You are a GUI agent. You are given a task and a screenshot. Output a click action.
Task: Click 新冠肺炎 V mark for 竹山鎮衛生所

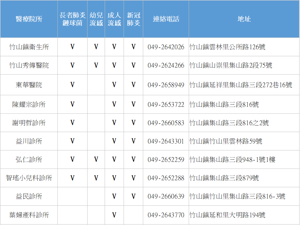coord(134,47)
